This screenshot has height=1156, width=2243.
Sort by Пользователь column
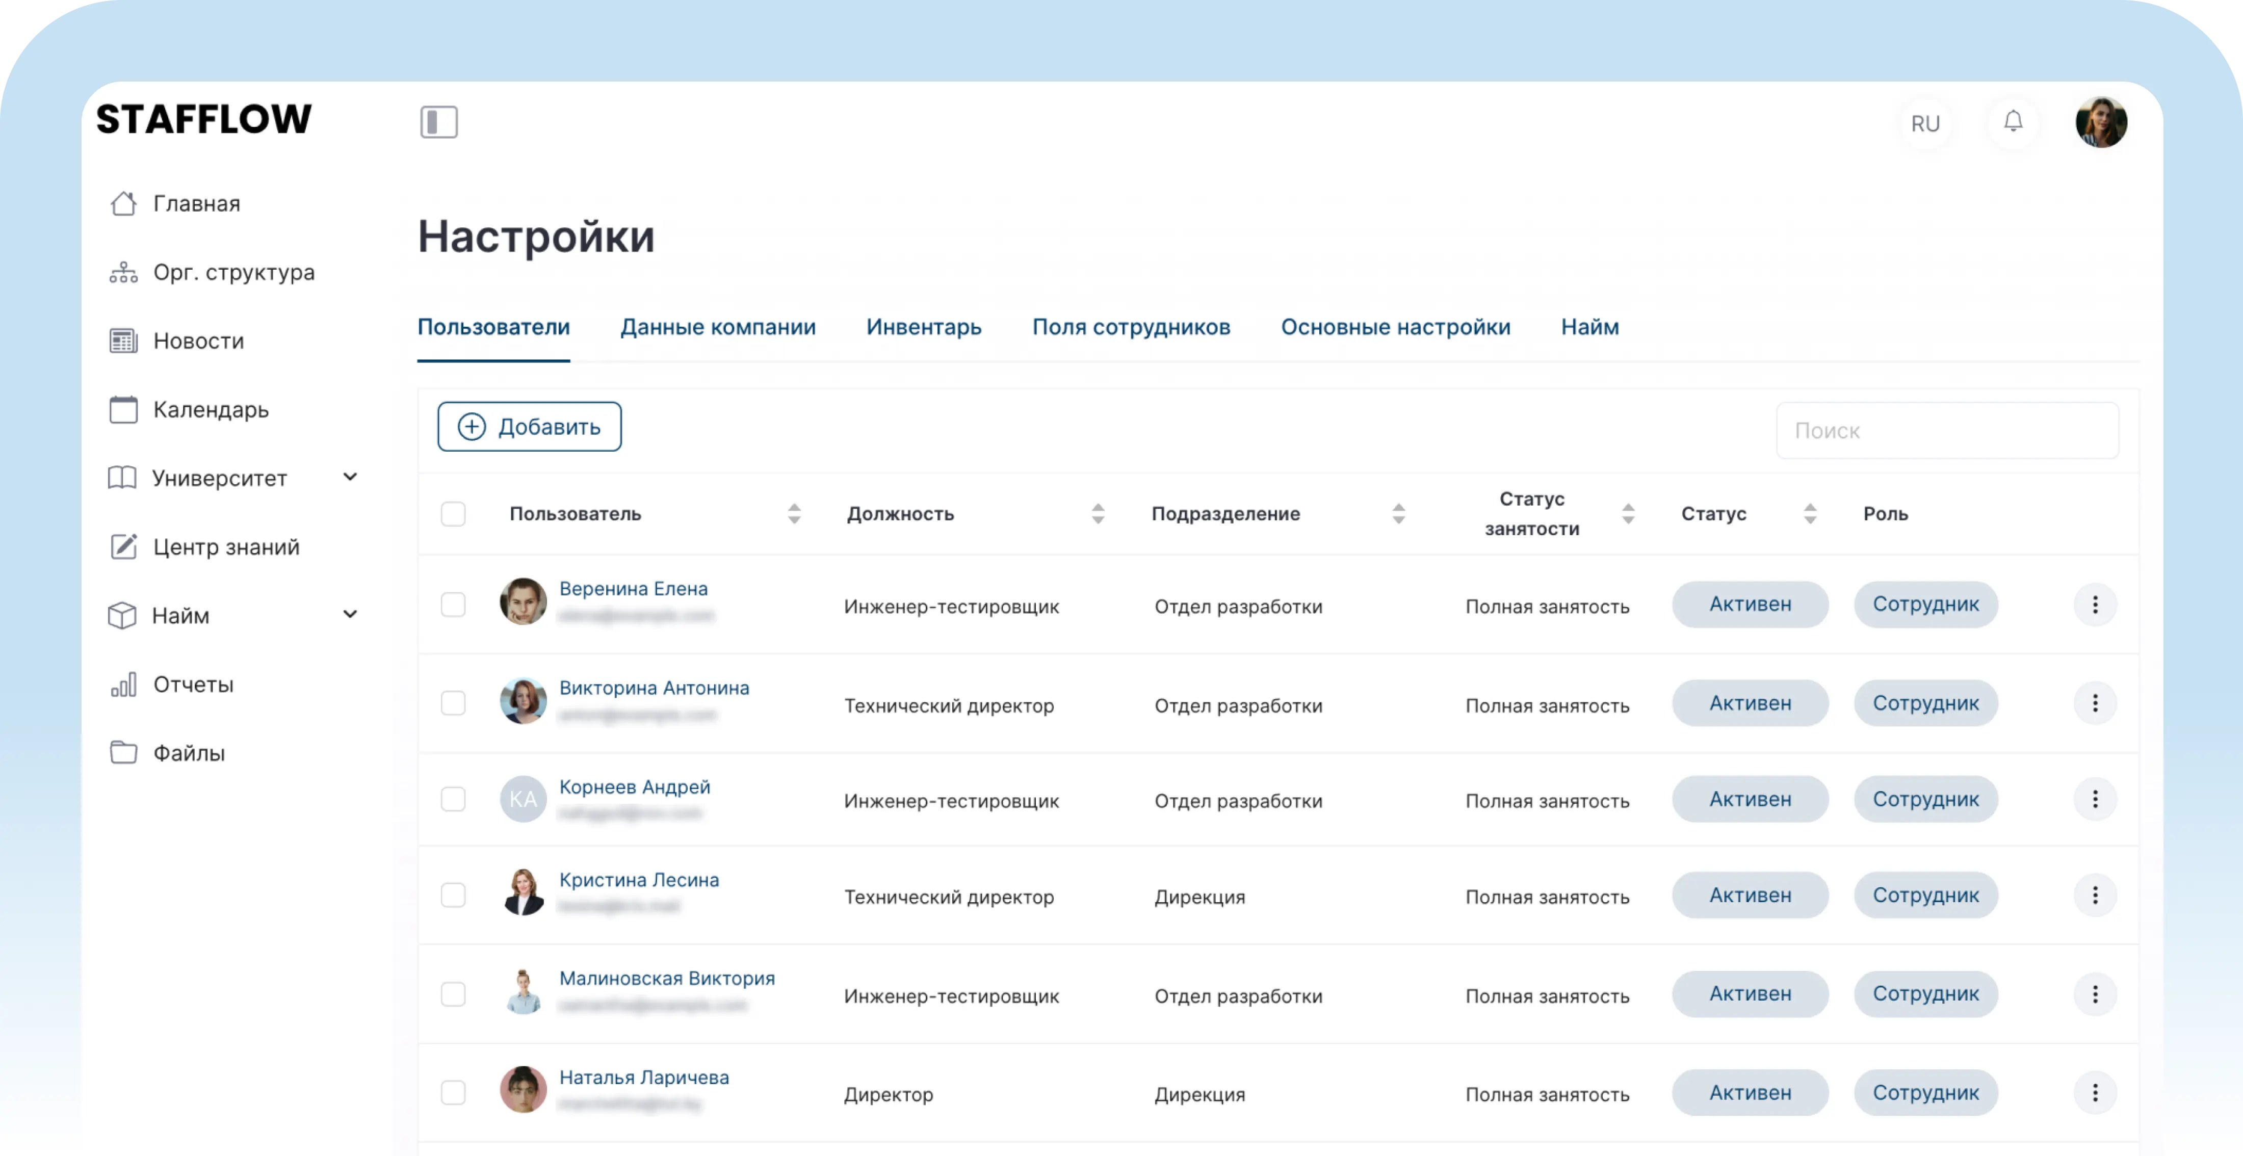(793, 514)
